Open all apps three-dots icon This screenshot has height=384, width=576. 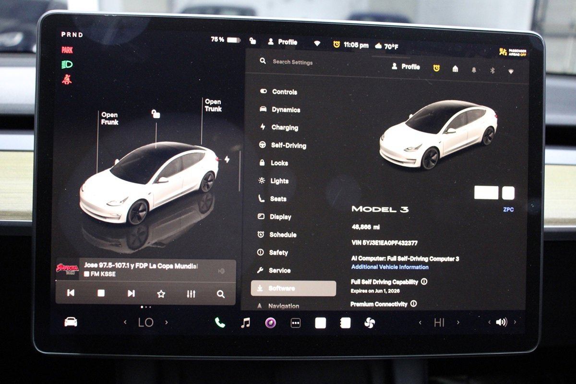pyautogui.click(x=296, y=323)
